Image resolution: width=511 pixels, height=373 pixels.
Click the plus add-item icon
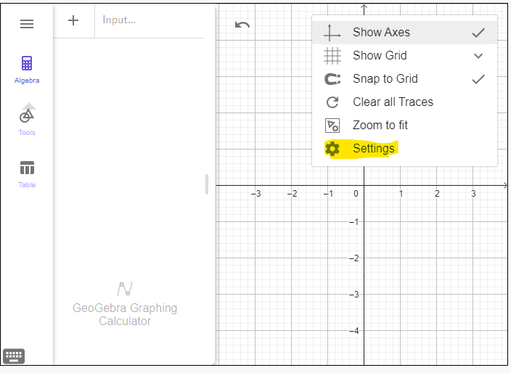tap(73, 20)
